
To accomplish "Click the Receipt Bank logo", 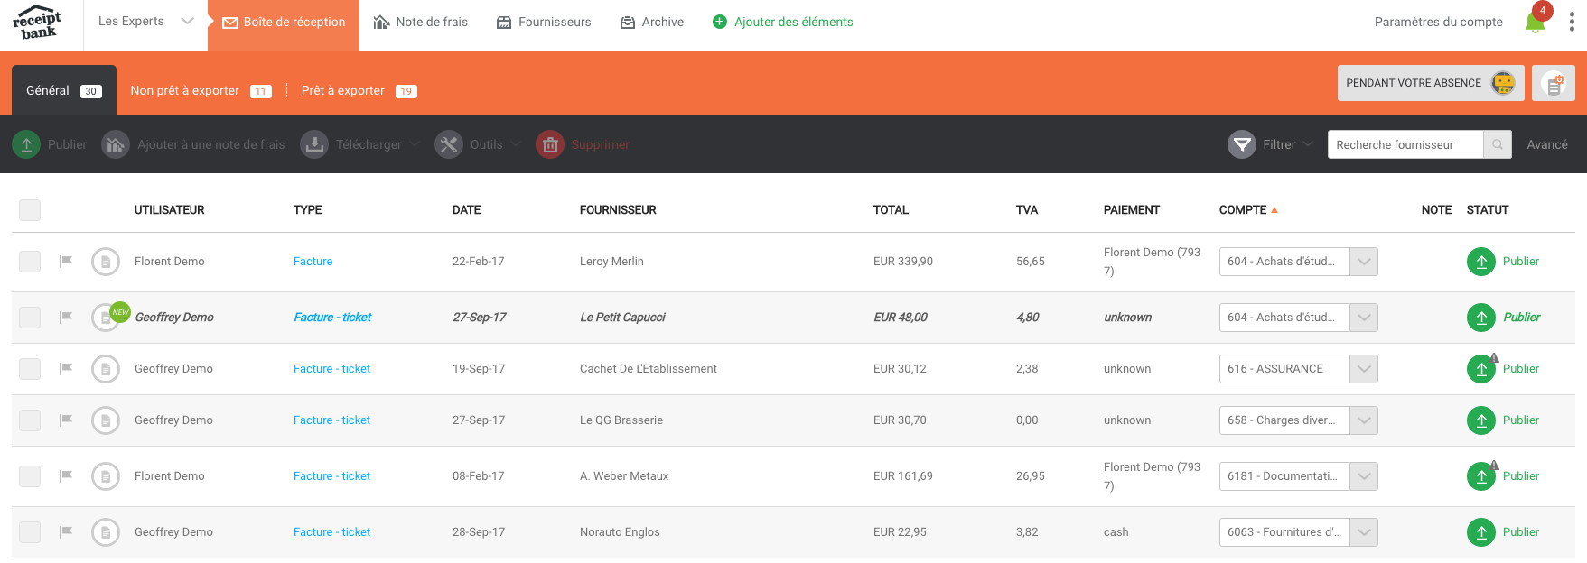I will (38, 24).
